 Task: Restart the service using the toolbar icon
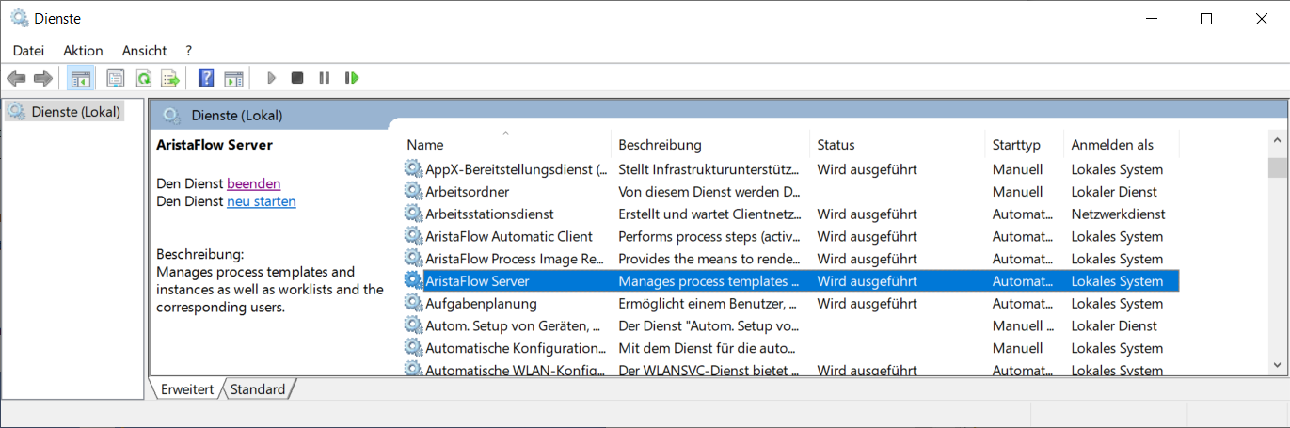pyautogui.click(x=352, y=78)
